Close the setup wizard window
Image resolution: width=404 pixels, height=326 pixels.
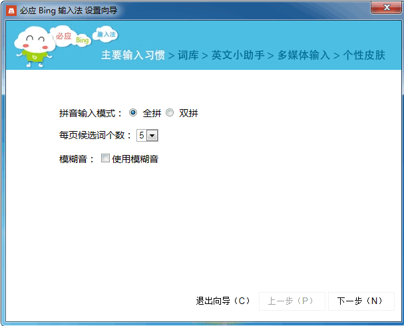[x=386, y=7]
